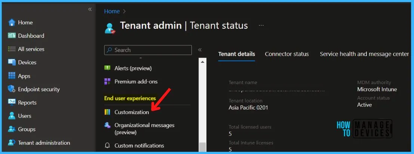
Task: Open the Groups icon in sidebar
Action: click(x=12, y=129)
